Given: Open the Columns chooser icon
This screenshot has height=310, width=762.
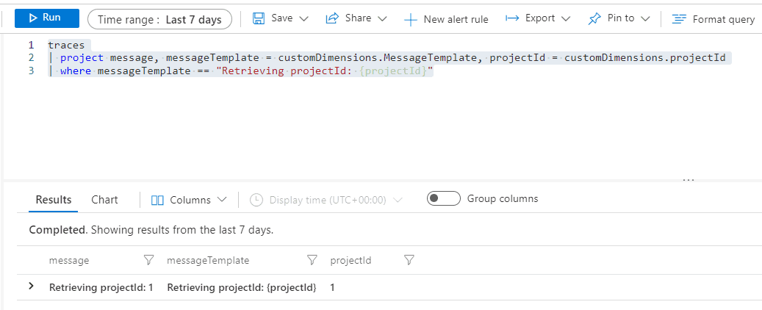Looking at the screenshot, I should coord(157,201).
